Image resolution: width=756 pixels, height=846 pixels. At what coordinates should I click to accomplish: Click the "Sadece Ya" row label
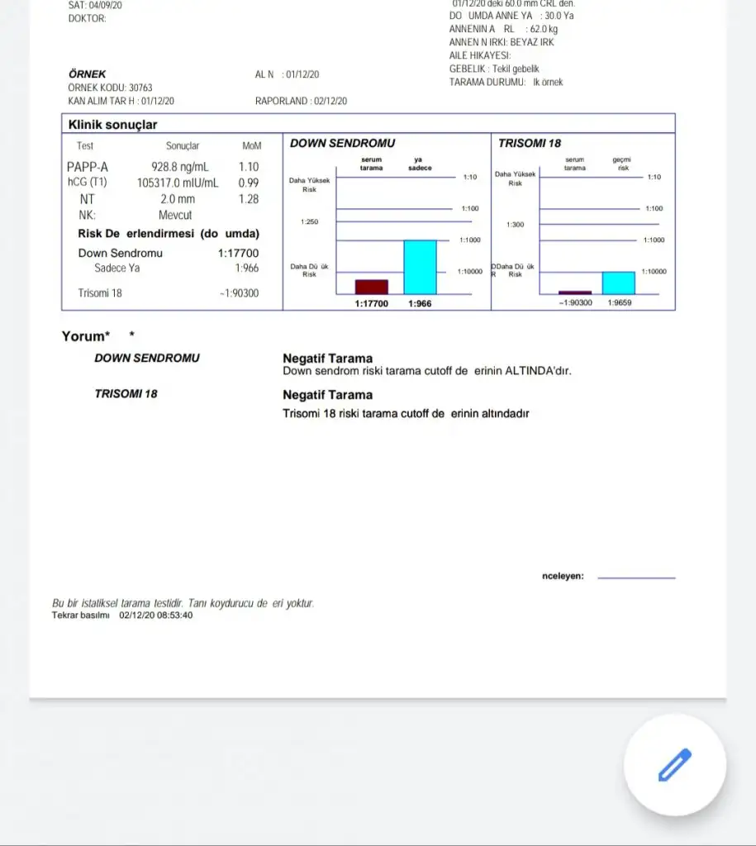tap(117, 269)
